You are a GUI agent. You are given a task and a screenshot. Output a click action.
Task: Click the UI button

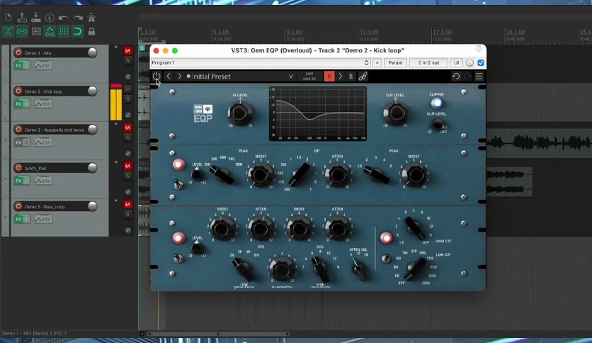coord(457,62)
